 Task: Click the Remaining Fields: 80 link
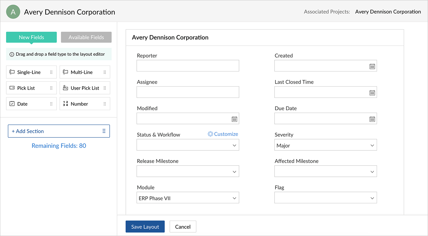coord(59,146)
